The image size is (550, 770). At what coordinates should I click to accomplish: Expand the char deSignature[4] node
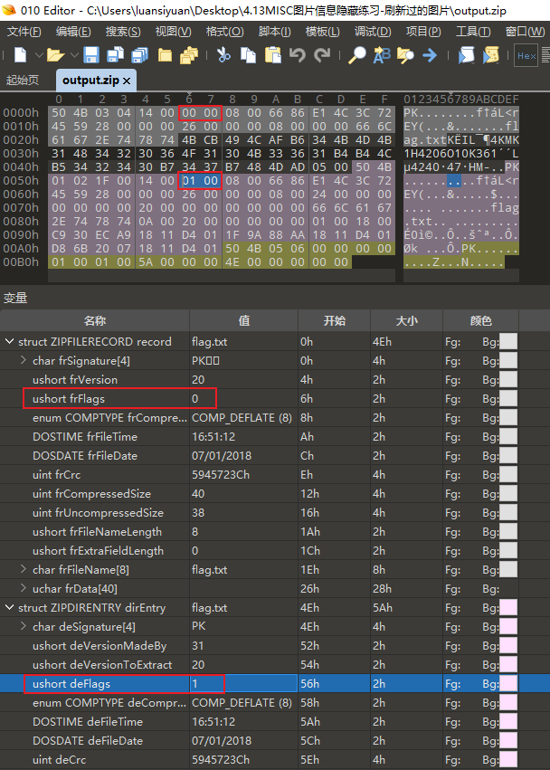click(24, 627)
